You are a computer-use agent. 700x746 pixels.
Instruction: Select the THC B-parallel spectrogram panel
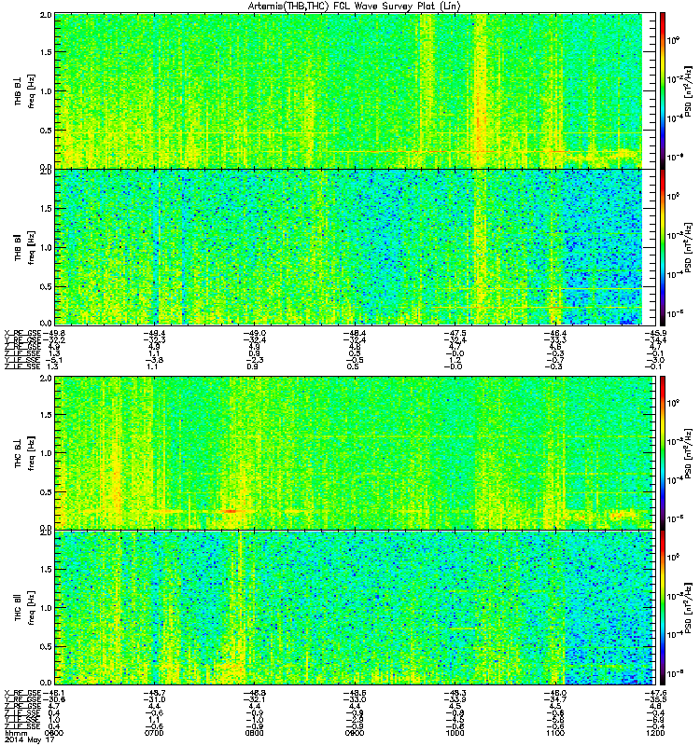[x=354, y=608]
